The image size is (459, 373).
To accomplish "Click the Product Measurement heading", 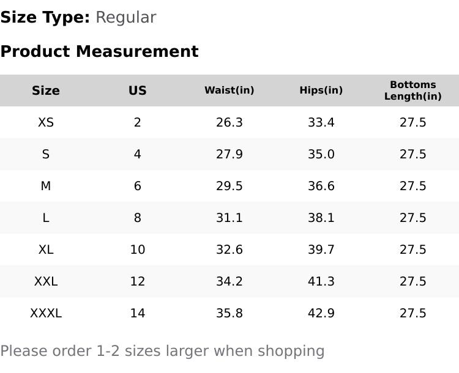I will (99, 51).
